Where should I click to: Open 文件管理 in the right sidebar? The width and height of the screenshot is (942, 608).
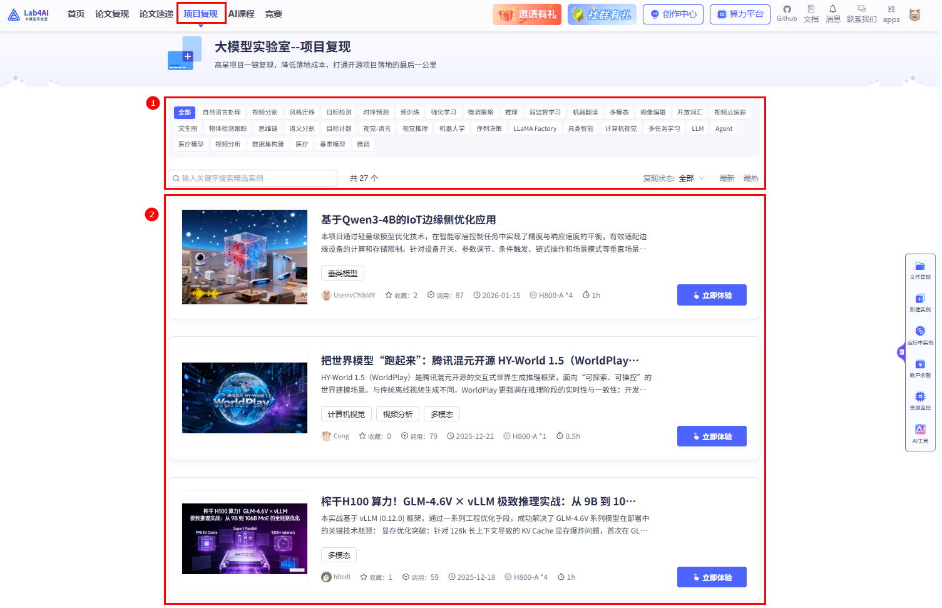click(920, 269)
